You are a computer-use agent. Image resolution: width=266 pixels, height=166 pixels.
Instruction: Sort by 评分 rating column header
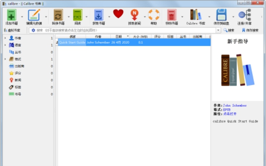pyautogui.click(x=157, y=37)
